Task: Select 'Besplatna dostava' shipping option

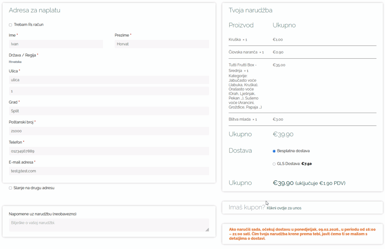Action: pyautogui.click(x=274, y=151)
